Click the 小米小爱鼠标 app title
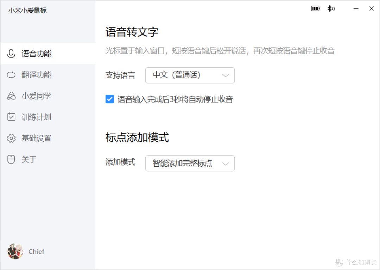Screen dimensions: 380x270 [27, 11]
